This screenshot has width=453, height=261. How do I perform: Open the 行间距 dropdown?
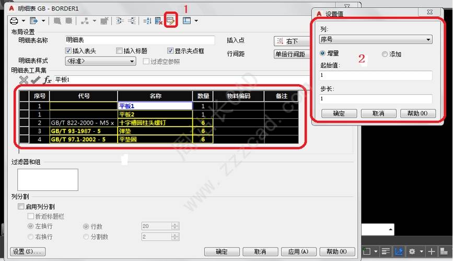(x=291, y=54)
